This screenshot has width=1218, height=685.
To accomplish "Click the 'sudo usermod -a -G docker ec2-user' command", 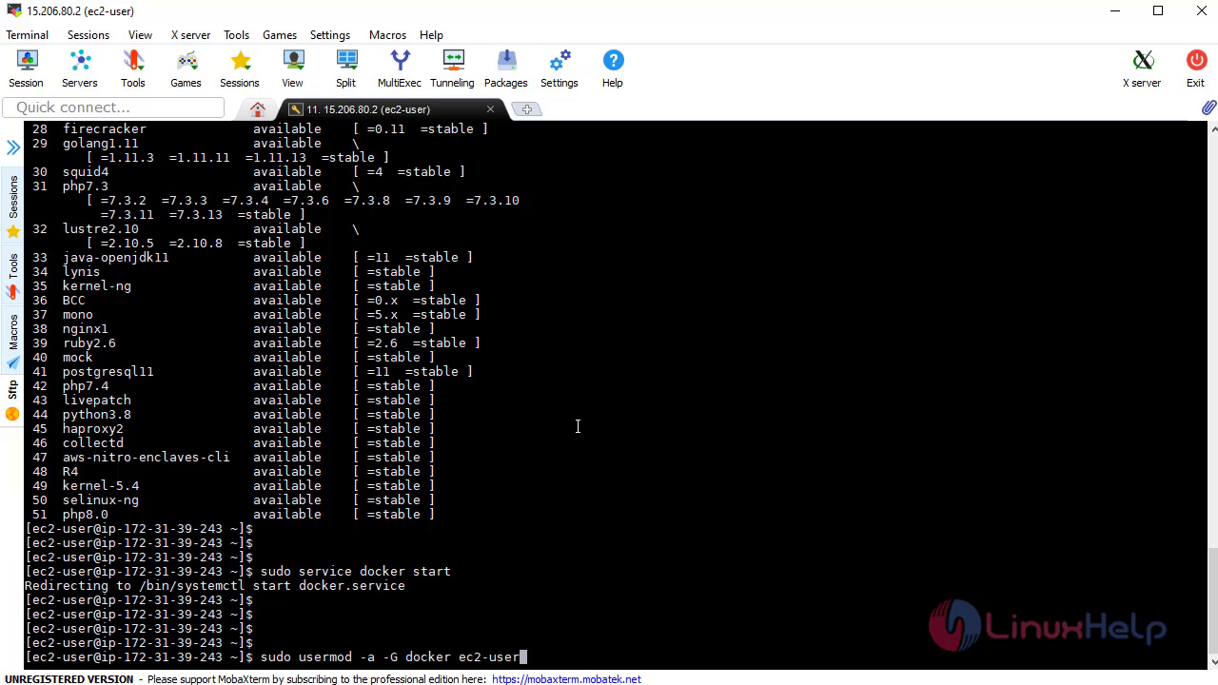I will tap(389, 656).
